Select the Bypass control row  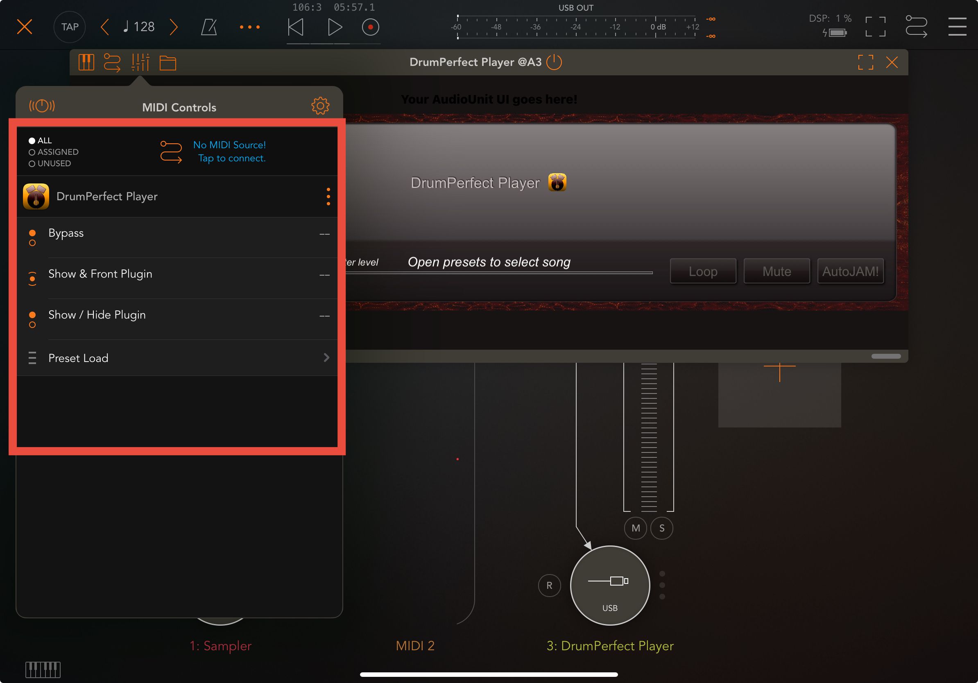[177, 237]
